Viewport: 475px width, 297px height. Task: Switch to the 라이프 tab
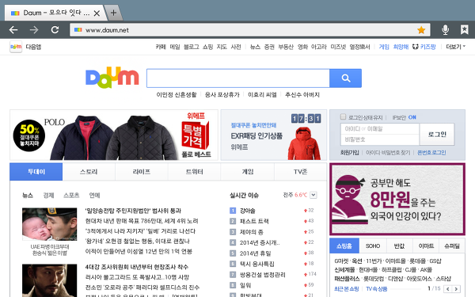coord(142,172)
